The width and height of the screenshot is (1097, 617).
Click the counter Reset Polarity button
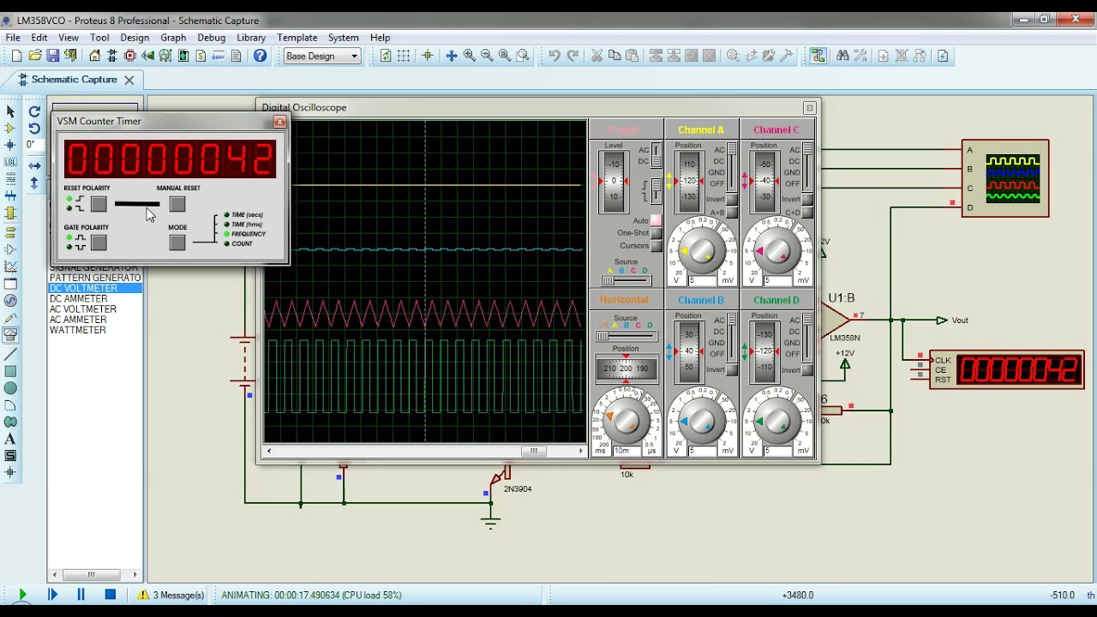click(99, 204)
